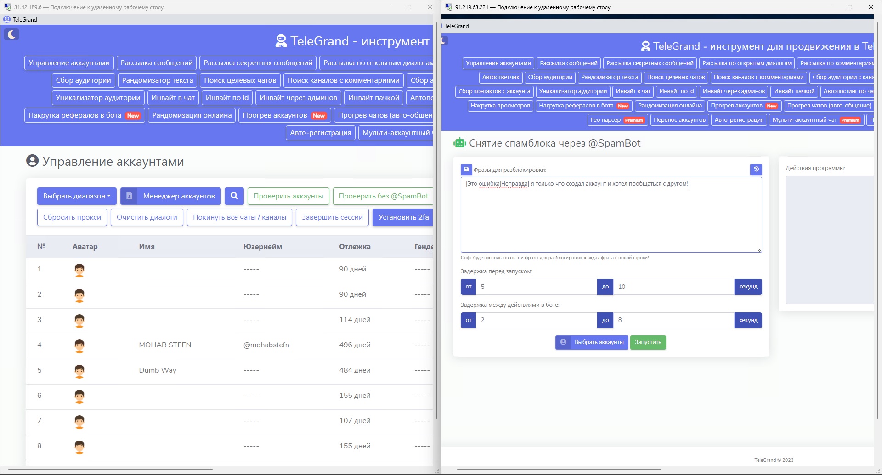Click the 114 дней cell
The image size is (882, 475).
tap(355, 320)
